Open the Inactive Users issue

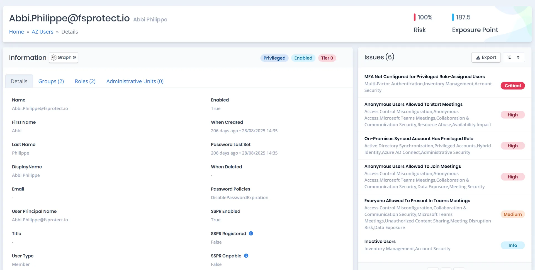tap(380, 241)
